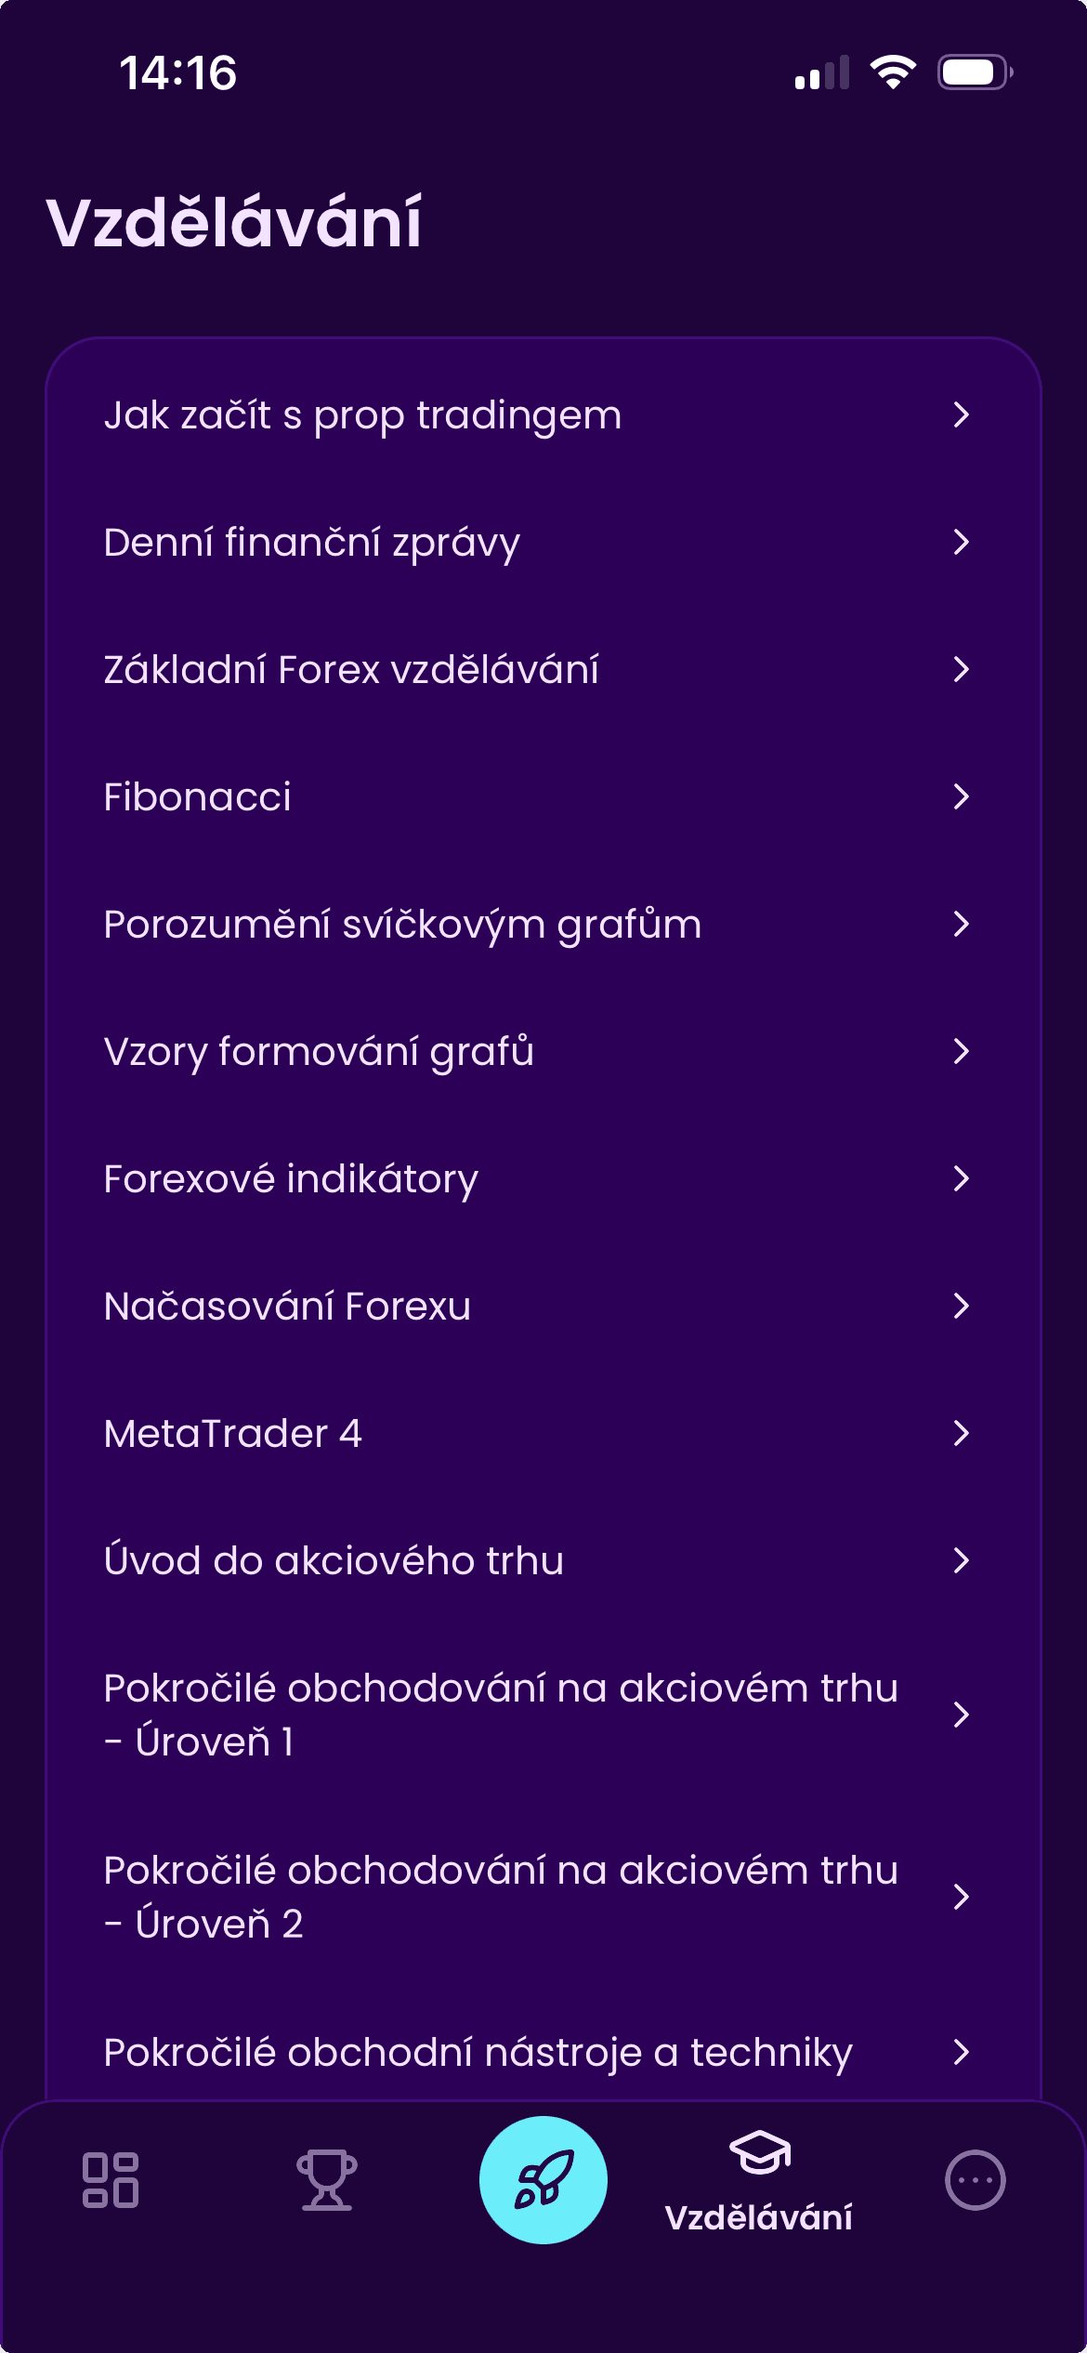This screenshot has height=2353, width=1087.
Task: Open Jak začít s prop tradingem
Action: point(543,414)
